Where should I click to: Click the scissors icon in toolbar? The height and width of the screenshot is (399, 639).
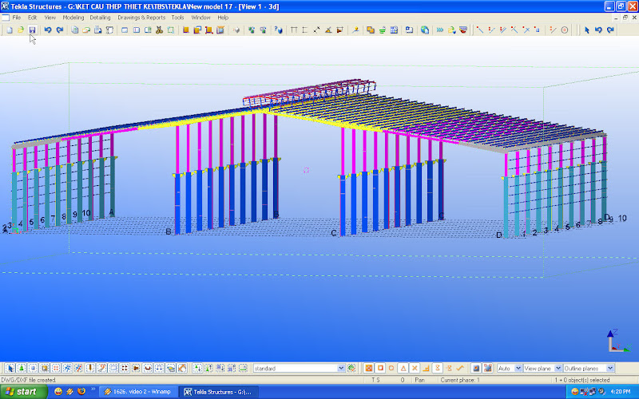pyautogui.click(x=160, y=30)
